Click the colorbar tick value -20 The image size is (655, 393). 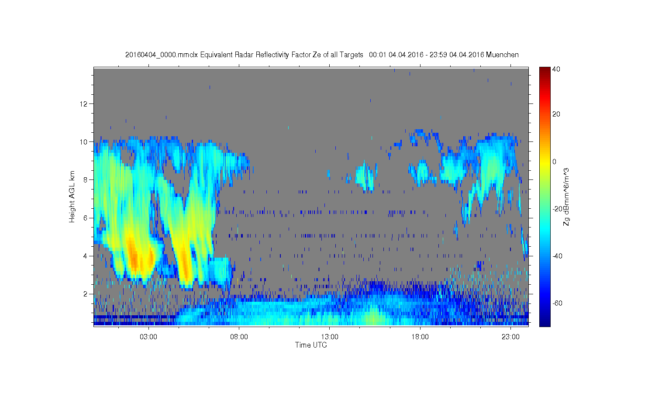(x=558, y=209)
